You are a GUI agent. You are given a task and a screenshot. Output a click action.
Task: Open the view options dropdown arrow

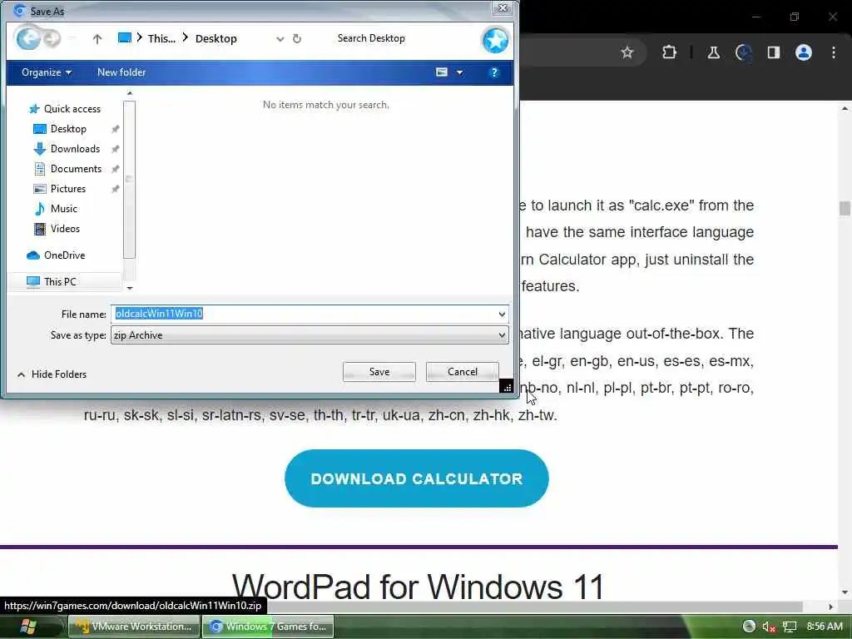click(x=459, y=72)
